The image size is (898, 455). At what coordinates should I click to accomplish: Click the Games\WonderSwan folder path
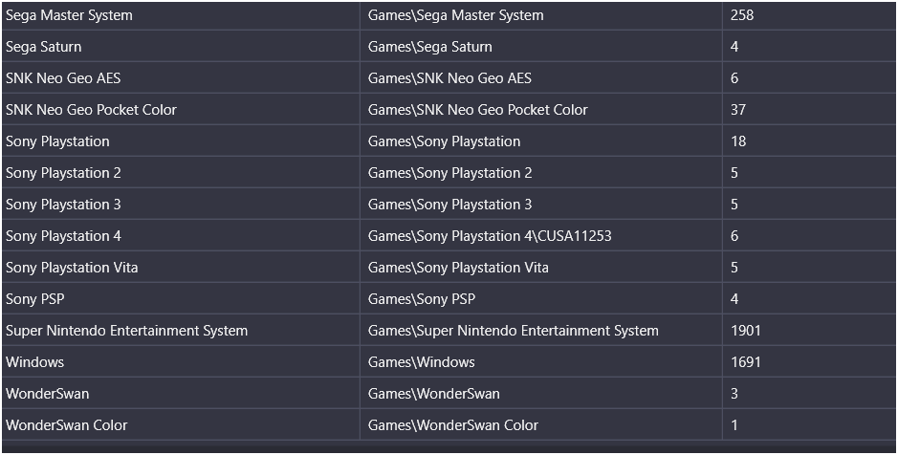(433, 394)
